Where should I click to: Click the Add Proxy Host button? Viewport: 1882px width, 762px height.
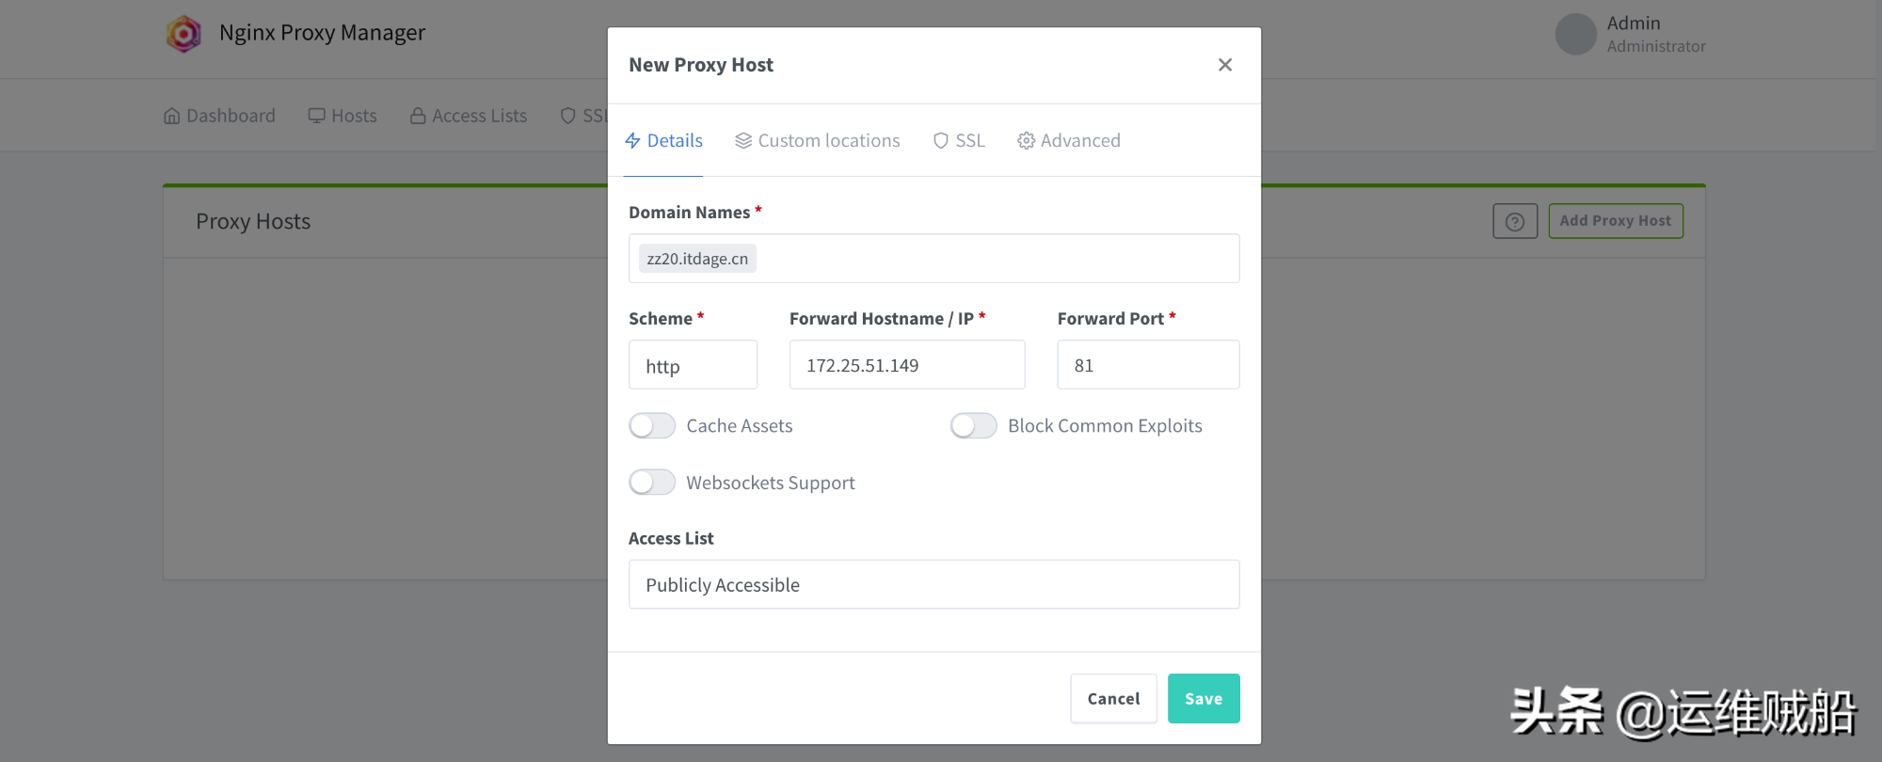point(1616,220)
